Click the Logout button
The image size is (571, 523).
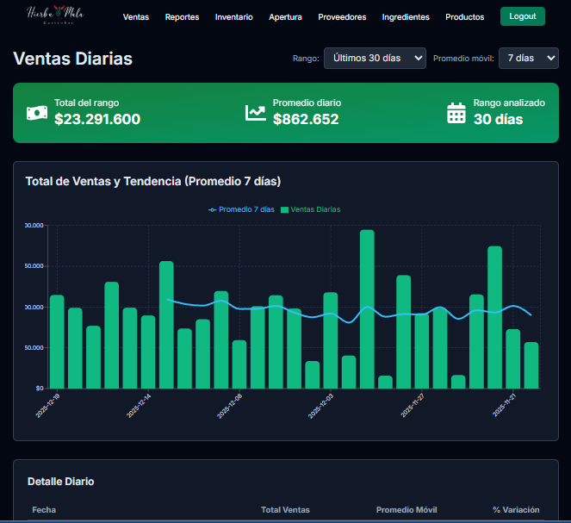coord(523,16)
